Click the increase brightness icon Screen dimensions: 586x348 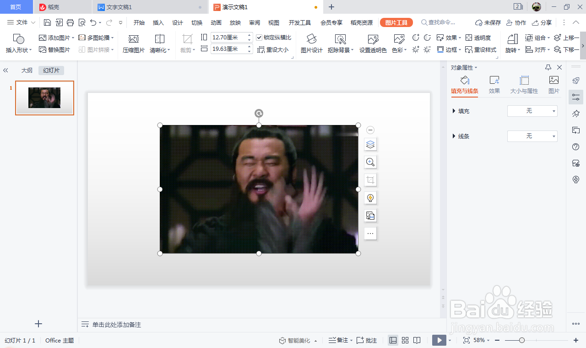pyautogui.click(x=416, y=49)
